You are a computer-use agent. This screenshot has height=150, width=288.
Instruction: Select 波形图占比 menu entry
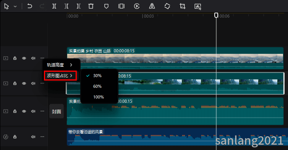pyautogui.click(x=60, y=76)
